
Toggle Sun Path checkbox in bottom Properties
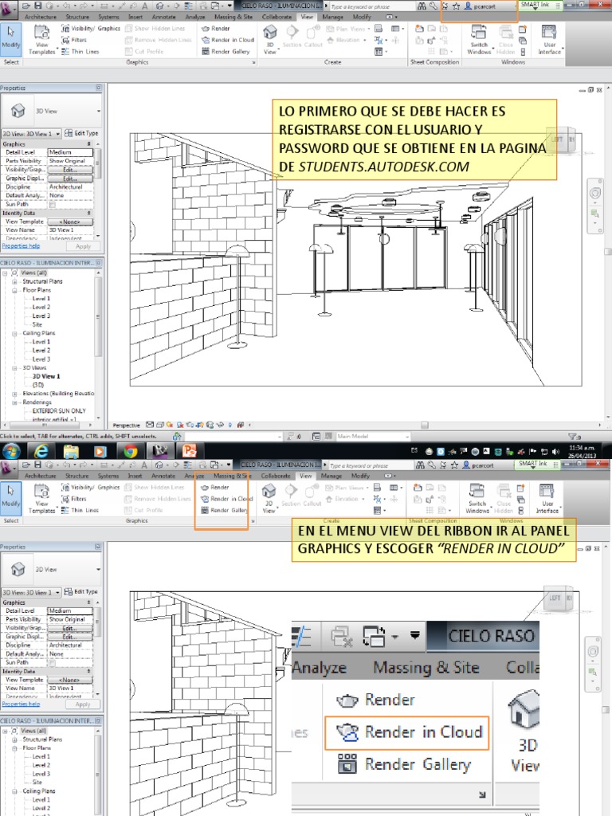(x=52, y=663)
